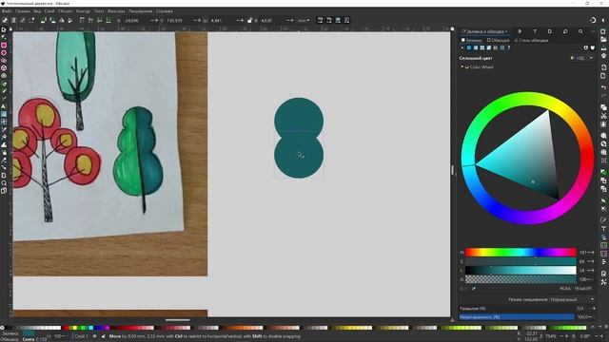
Task: Click Select All objects icon
Action: [x=5, y=20]
